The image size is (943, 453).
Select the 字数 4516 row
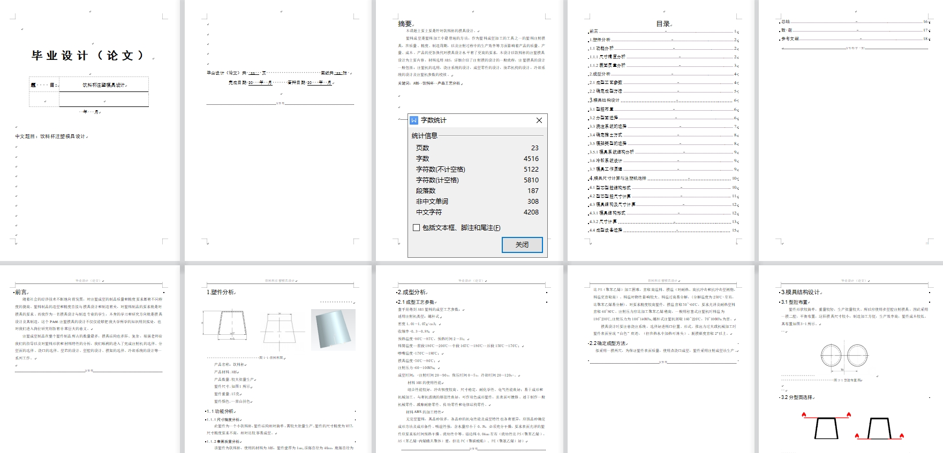[477, 159]
